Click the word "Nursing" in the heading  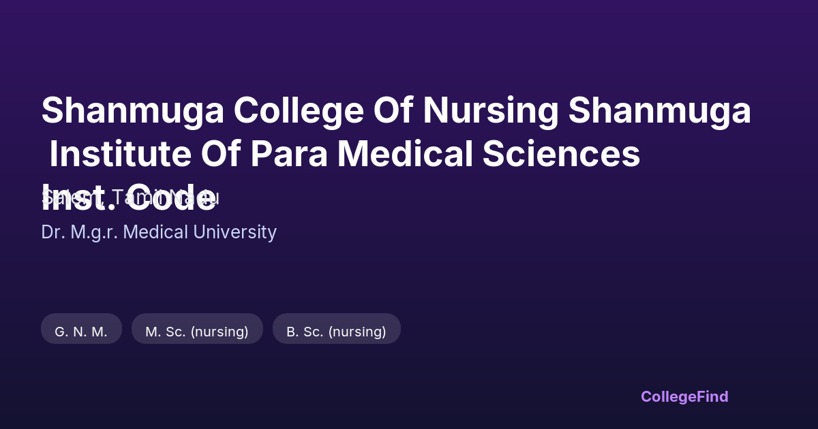(490, 110)
